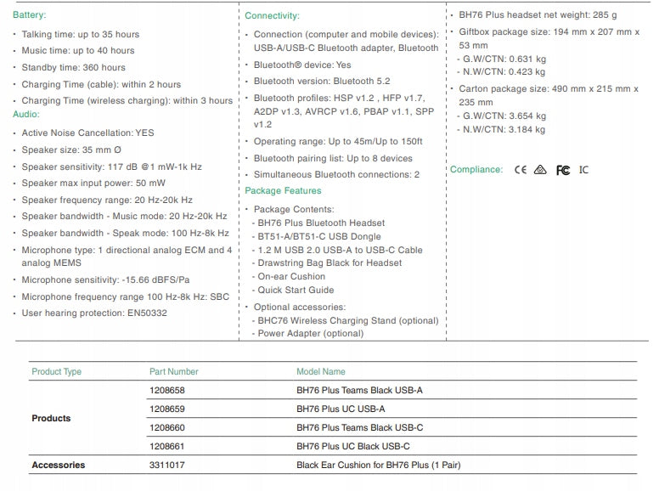Click 'Speaker size: 35 mm' line
659x491 pixels.
(x=71, y=150)
